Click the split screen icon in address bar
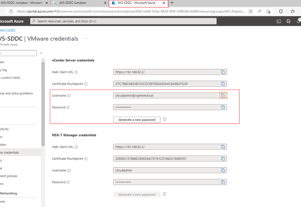301x207 pixels. (x=250, y=11)
